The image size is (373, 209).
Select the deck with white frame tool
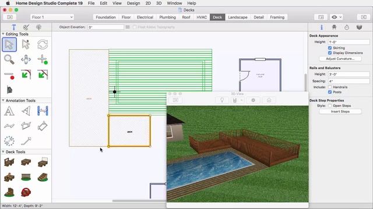(43, 163)
